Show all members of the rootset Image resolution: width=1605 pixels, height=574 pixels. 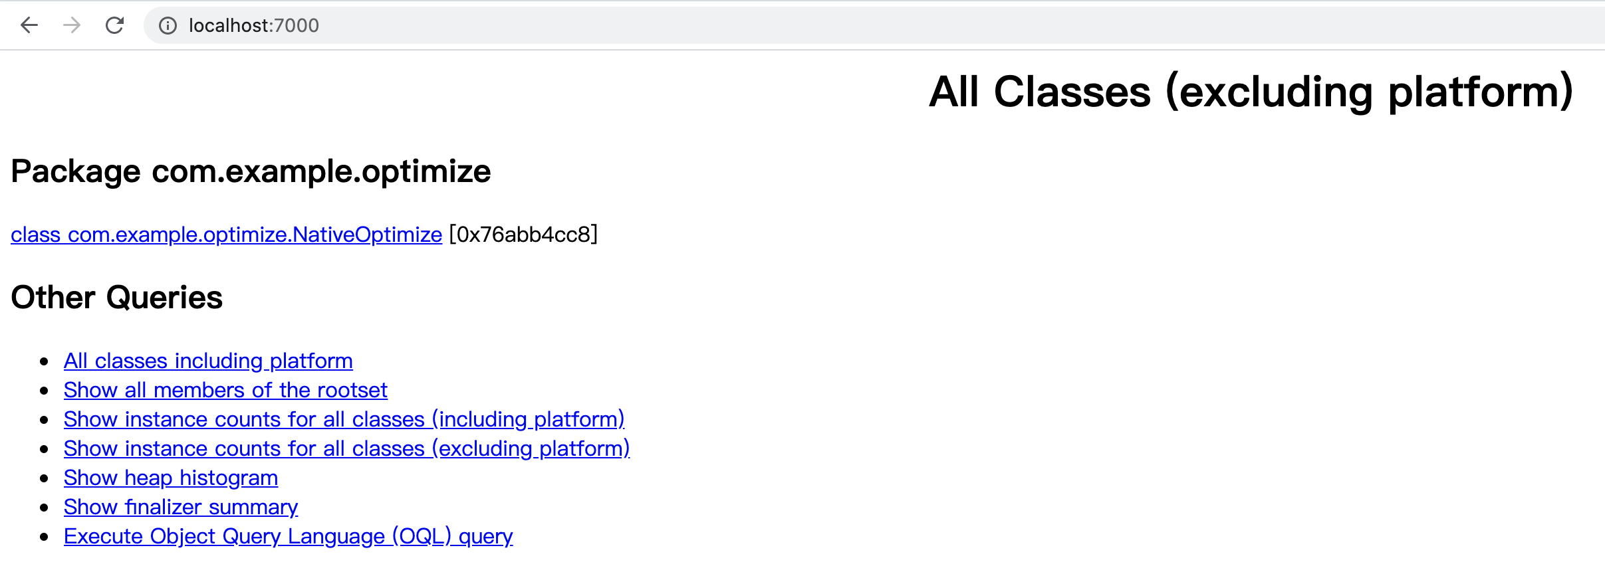225,390
